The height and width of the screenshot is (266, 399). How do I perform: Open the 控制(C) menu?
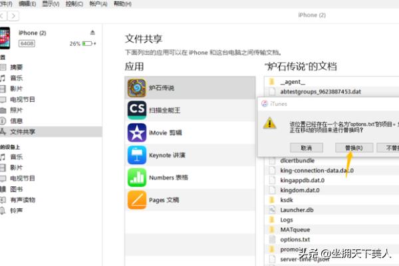(74, 4)
